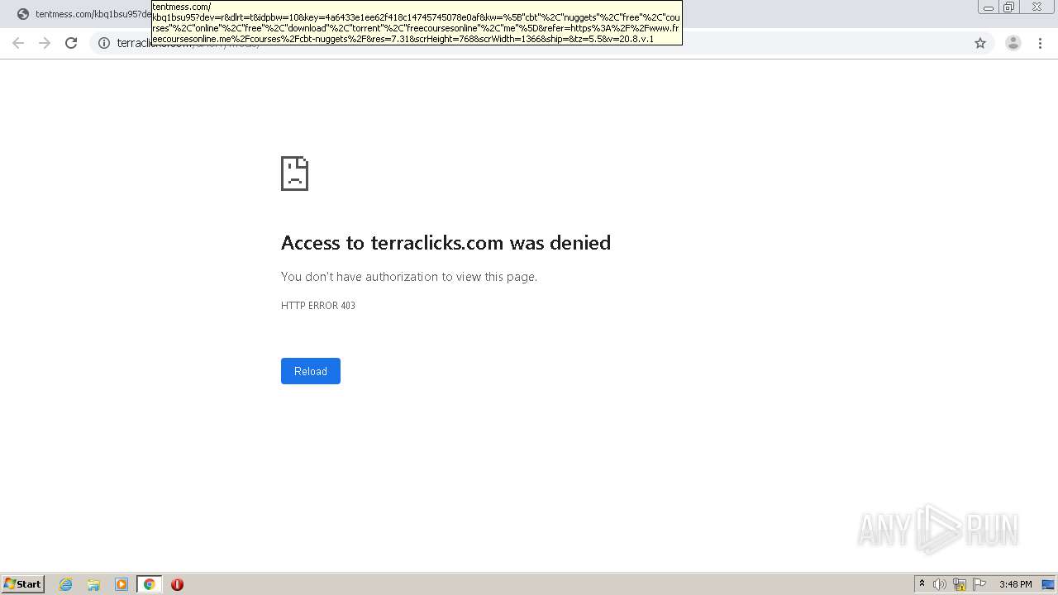This screenshot has height=595, width=1058.
Task: Select the HTTP ERROR 403 text
Action: 318,306
